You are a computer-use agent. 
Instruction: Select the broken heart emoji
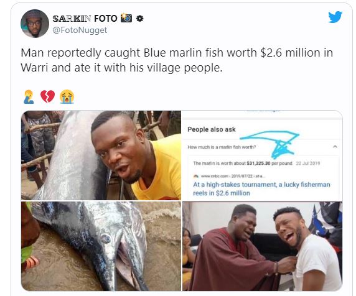pyautogui.click(x=48, y=96)
